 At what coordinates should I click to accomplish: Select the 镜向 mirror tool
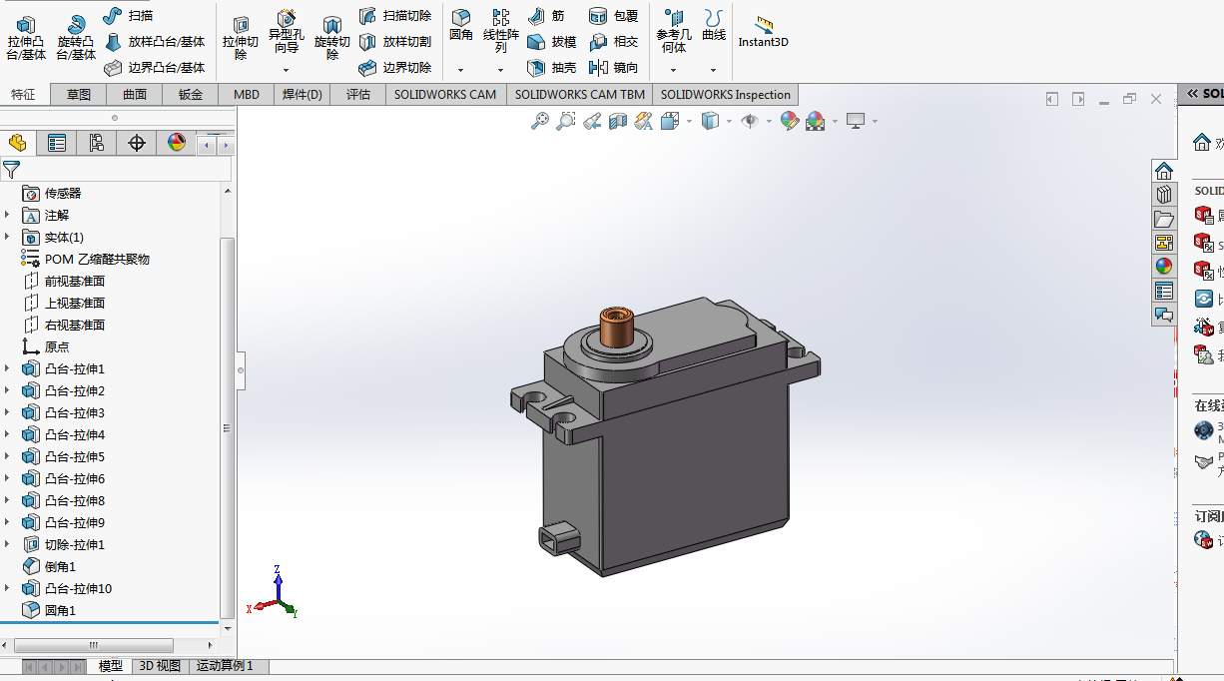613,68
